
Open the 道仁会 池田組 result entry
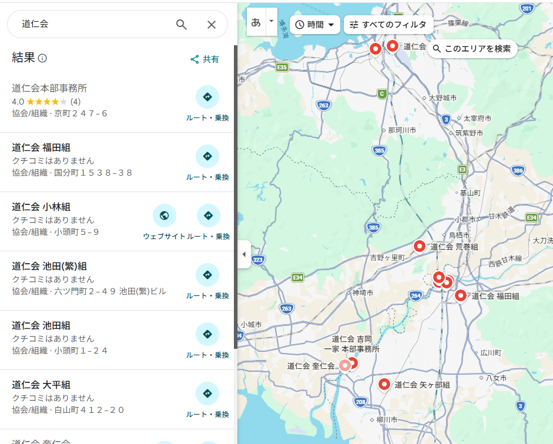(41, 325)
